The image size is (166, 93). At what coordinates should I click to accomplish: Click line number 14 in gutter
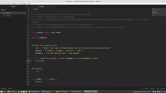(28, 45)
